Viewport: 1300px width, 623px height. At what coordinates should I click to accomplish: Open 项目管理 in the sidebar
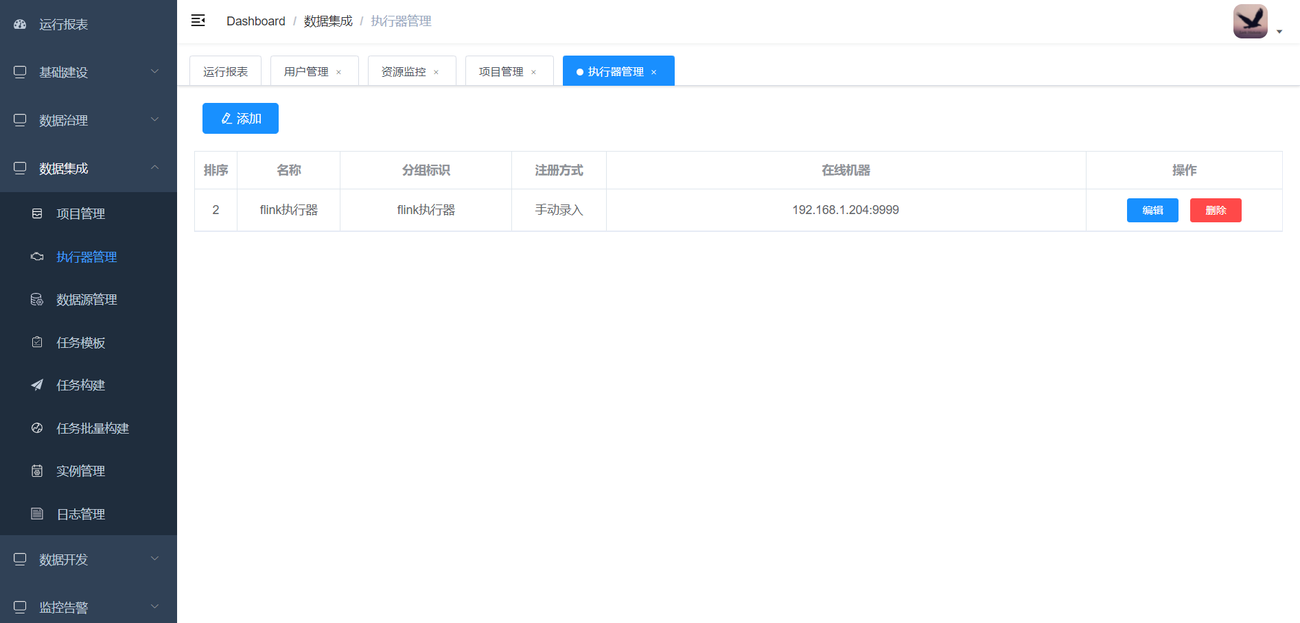pos(89,213)
